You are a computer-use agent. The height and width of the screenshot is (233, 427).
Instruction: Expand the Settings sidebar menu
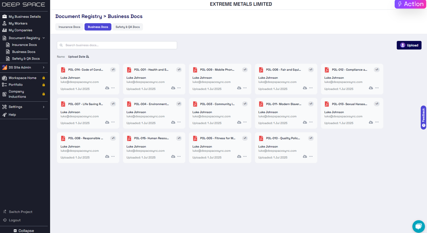44,107
